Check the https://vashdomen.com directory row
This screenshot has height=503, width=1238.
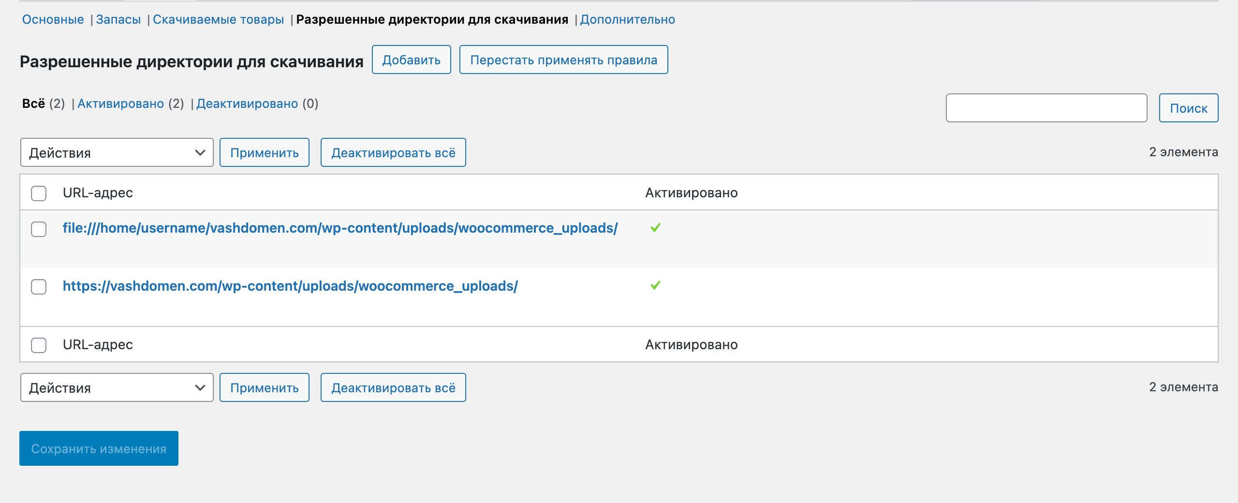(39, 287)
